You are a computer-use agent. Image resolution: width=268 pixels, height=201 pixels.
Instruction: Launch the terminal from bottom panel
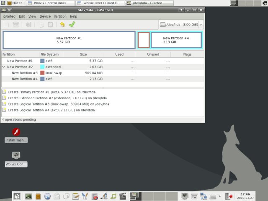click(28, 196)
